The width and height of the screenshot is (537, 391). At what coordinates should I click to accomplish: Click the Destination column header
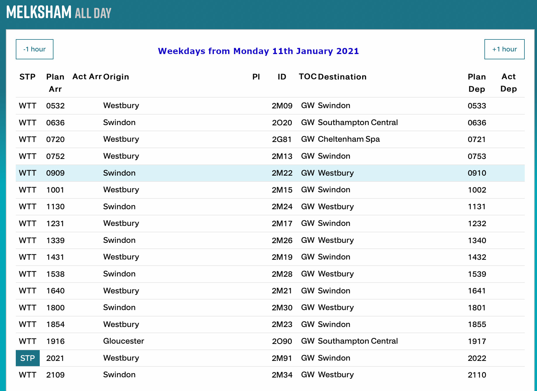pos(342,77)
